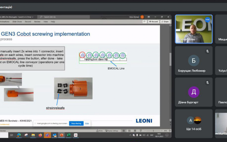Open Microsoft Edge from the taskbar
Screen dimensions: 227x142
point(19,135)
